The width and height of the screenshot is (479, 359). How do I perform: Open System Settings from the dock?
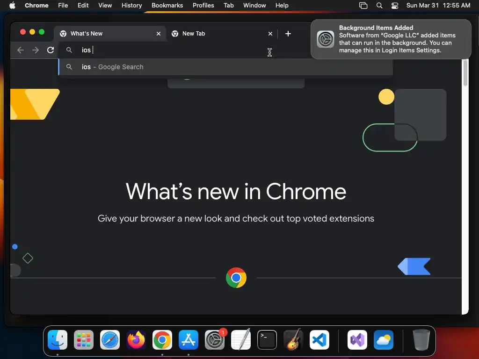point(214,339)
